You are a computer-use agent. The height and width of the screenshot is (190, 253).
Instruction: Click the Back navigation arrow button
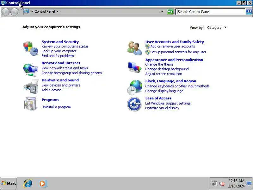(5, 12)
